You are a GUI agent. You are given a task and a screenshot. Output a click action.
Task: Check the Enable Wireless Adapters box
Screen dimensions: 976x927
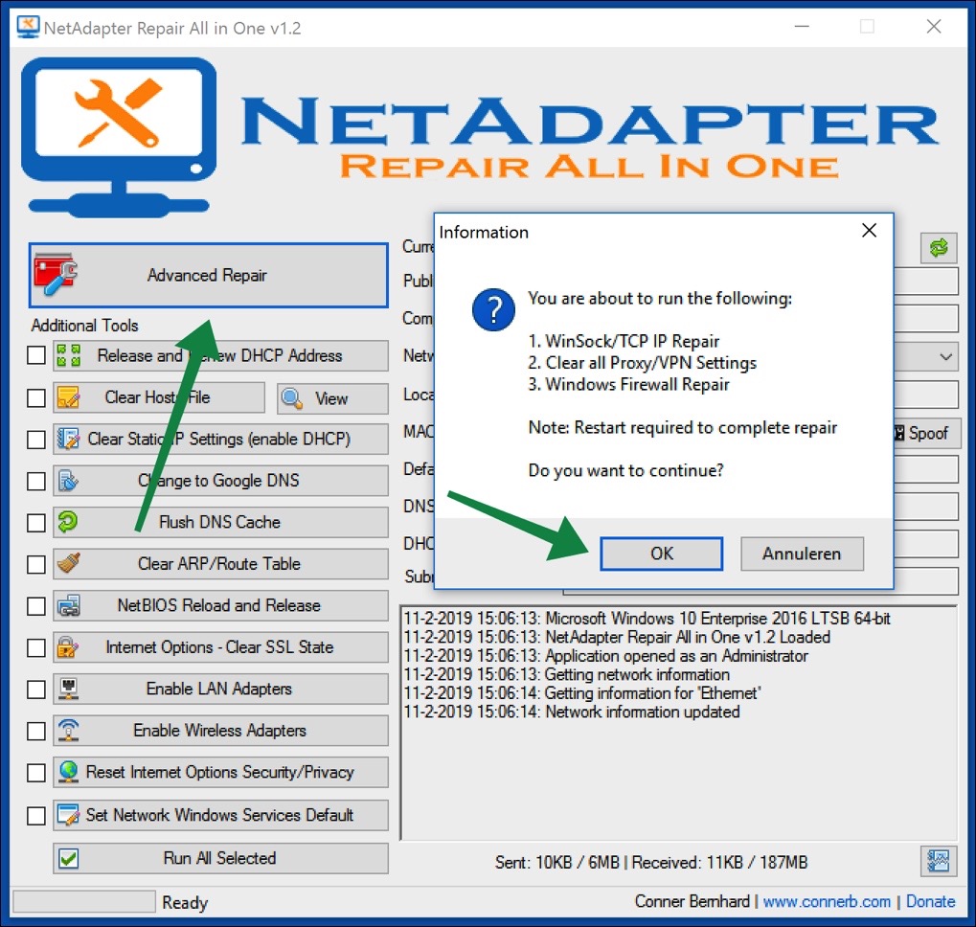tap(36, 731)
